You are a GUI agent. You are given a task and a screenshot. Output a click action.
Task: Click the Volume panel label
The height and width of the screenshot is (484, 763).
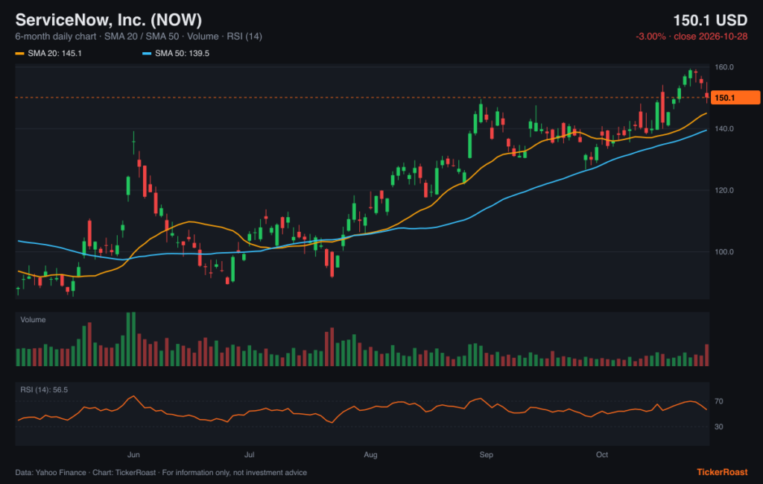(x=33, y=320)
